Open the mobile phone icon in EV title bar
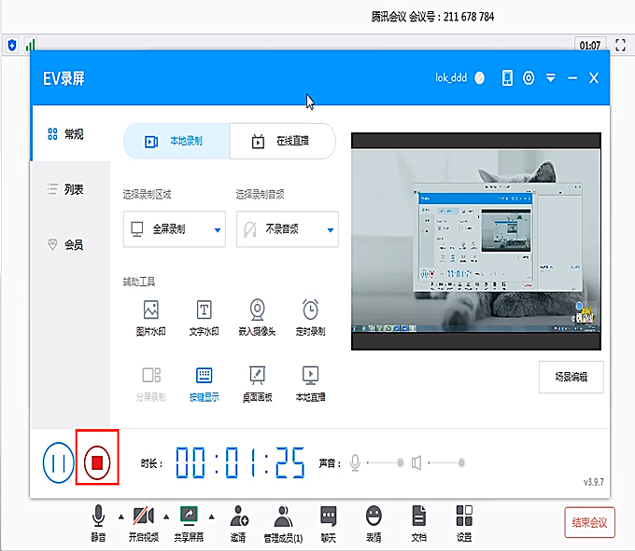This screenshot has width=635, height=551. click(507, 77)
